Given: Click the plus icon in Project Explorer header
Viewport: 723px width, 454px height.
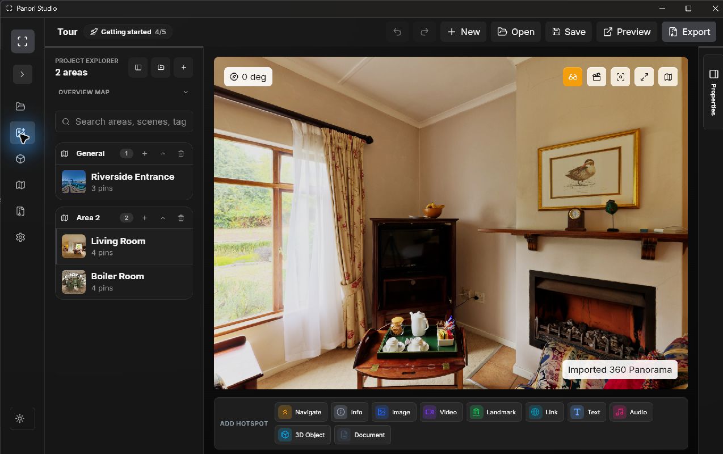Looking at the screenshot, I should pyautogui.click(x=183, y=68).
